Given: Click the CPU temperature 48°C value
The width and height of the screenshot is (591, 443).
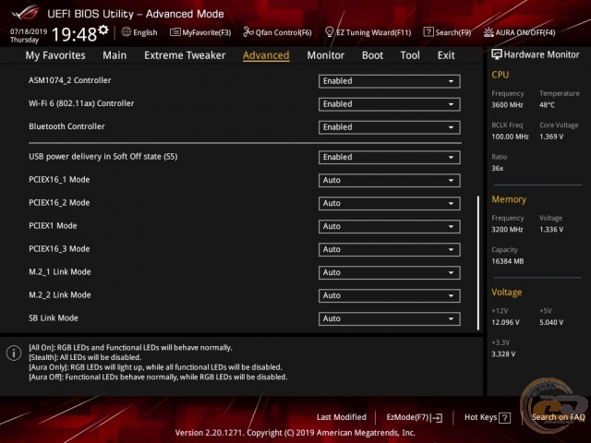Looking at the screenshot, I should point(547,104).
